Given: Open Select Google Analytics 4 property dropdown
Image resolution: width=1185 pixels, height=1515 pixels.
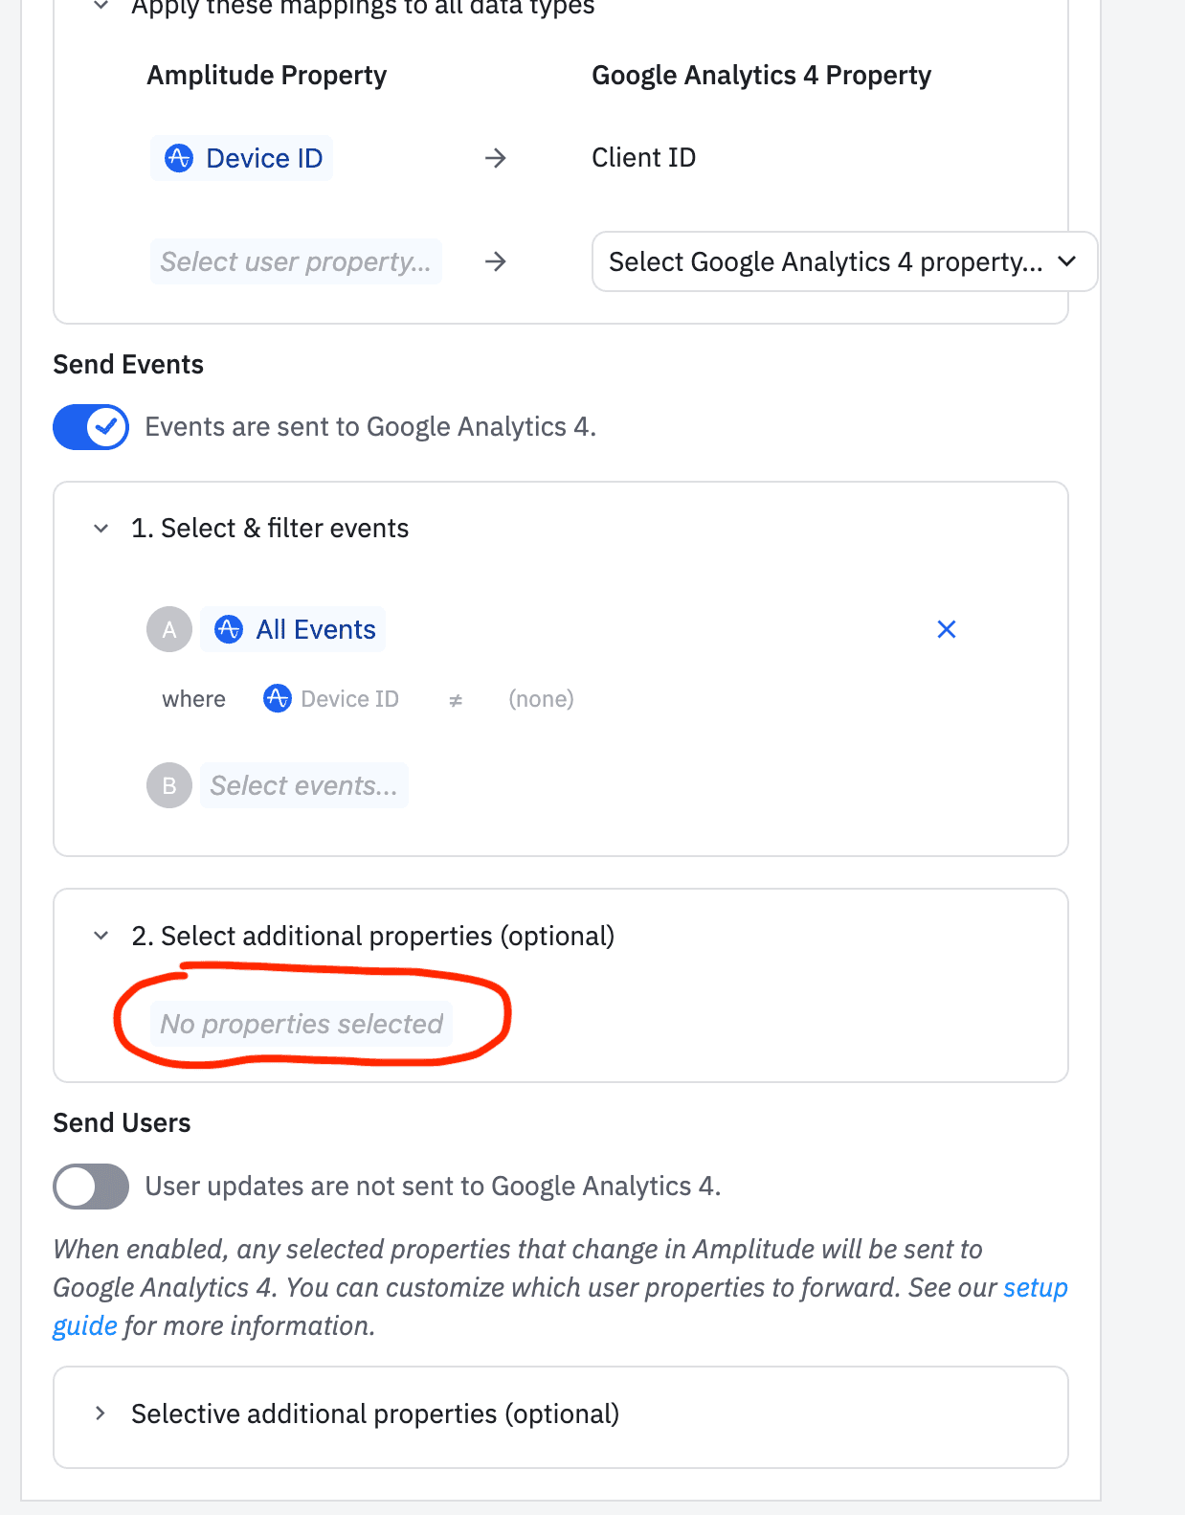Looking at the screenshot, I should pos(843,261).
